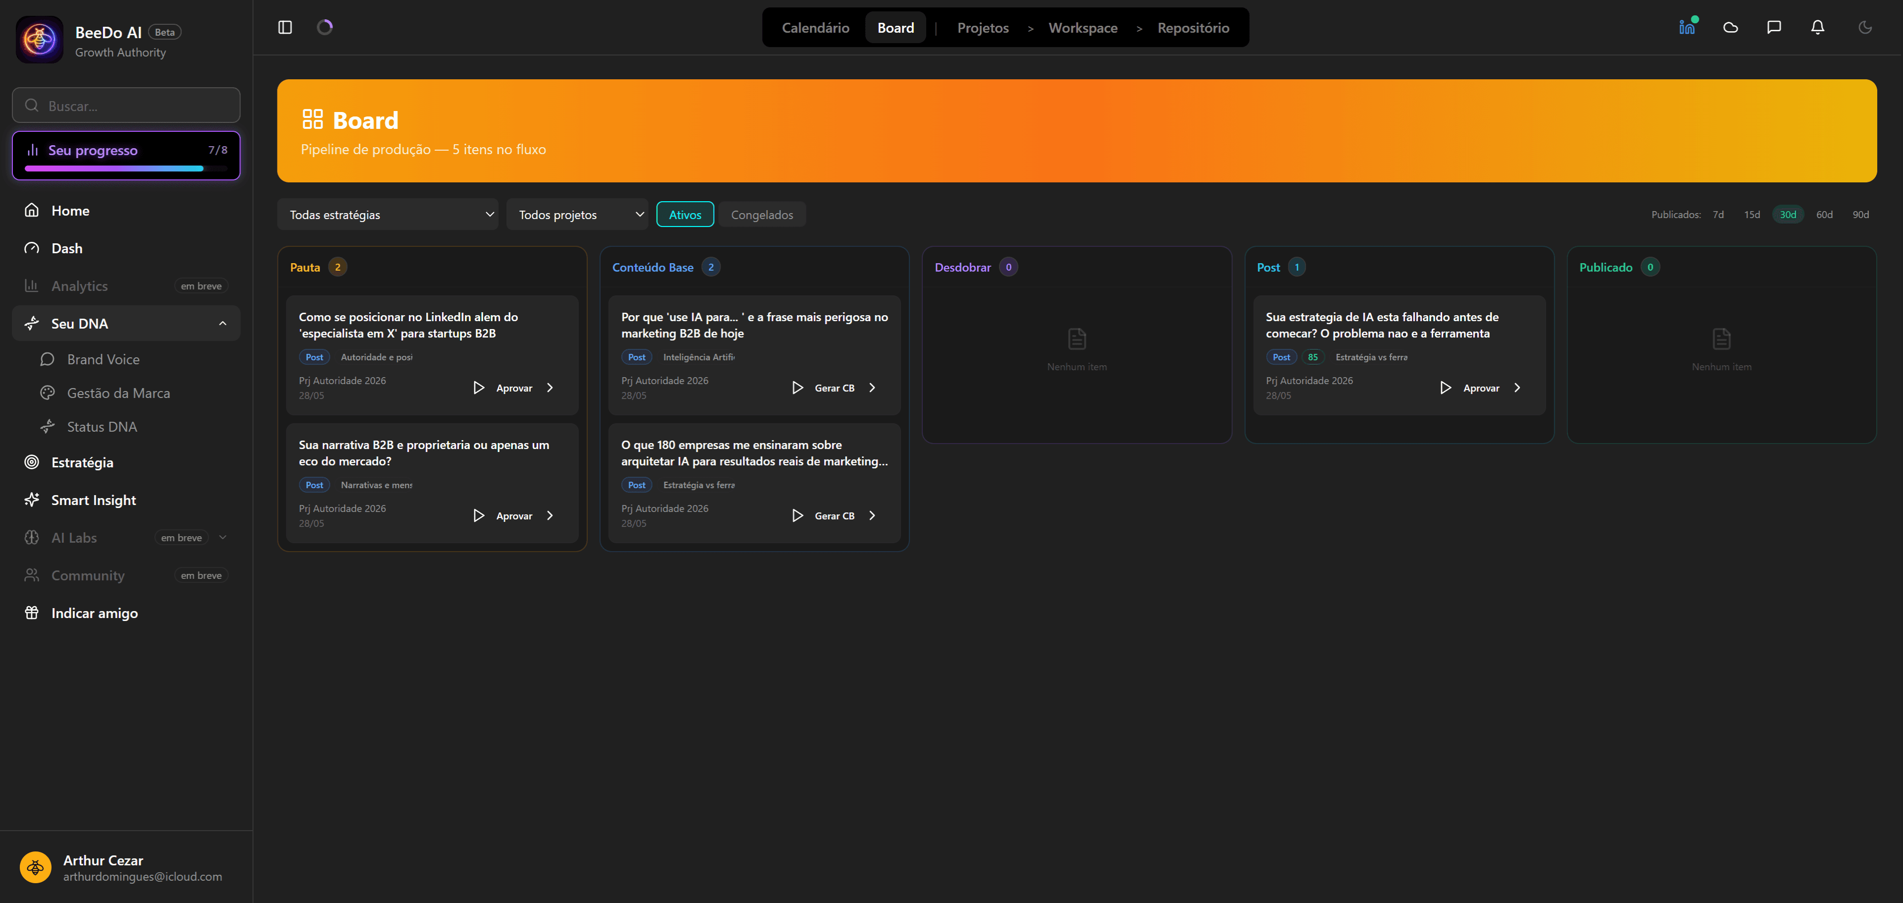Click chevron next to Aprovar on 'Sua estrategia de IA'

tap(1517, 388)
